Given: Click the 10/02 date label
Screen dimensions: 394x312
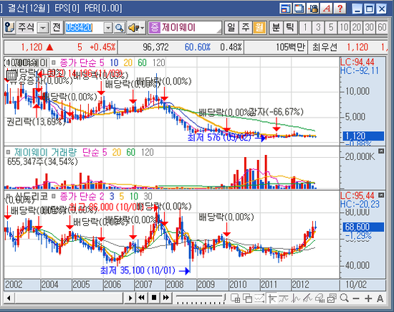Looking at the screenshot, I should pyautogui.click(x=356, y=285).
